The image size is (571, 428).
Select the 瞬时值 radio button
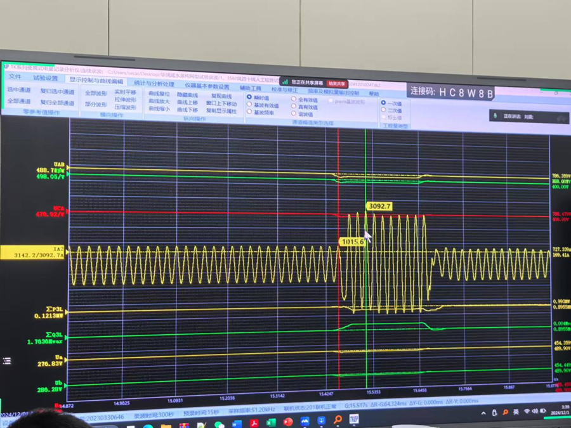[250, 98]
